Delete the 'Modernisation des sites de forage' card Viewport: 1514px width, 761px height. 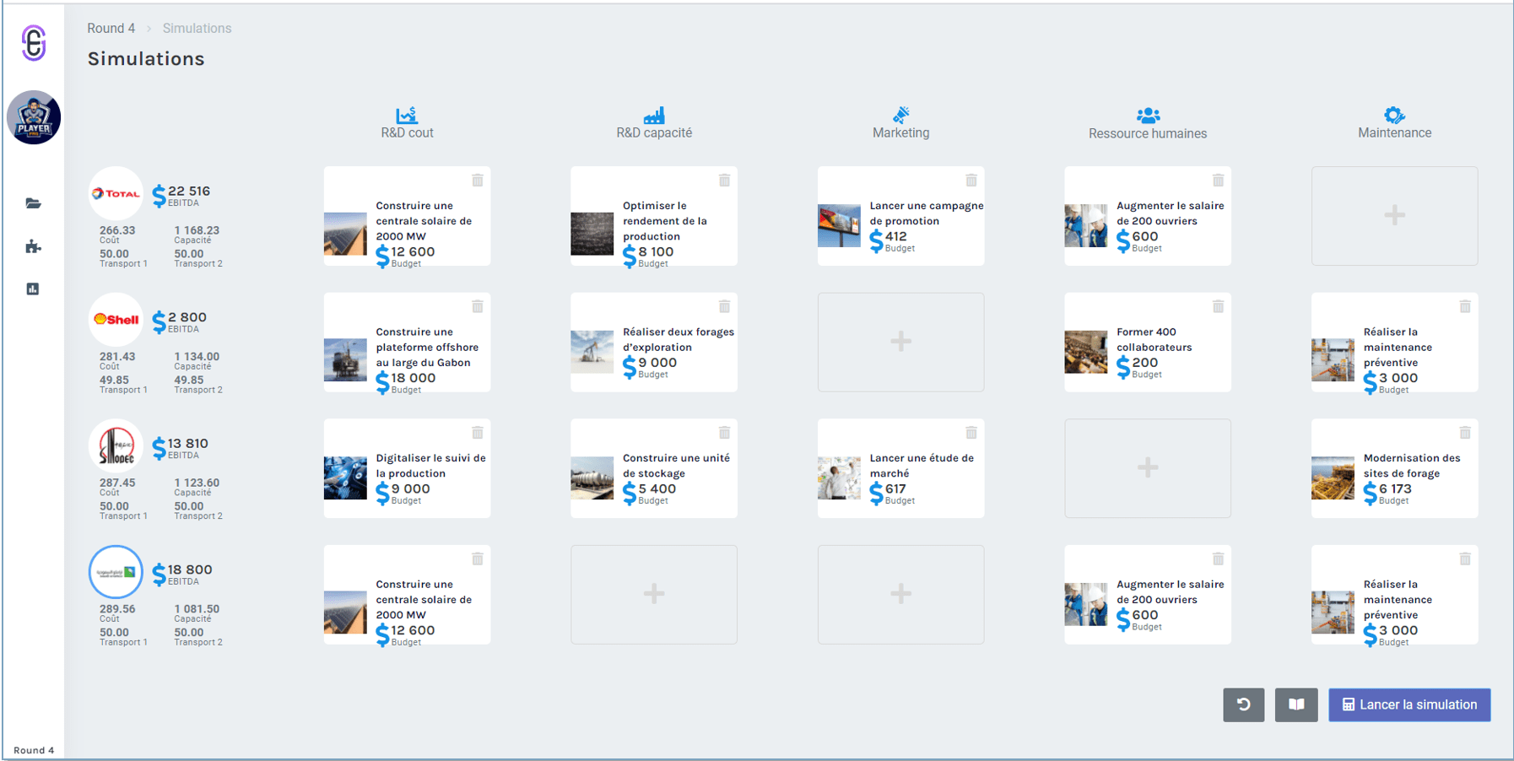(x=1465, y=432)
